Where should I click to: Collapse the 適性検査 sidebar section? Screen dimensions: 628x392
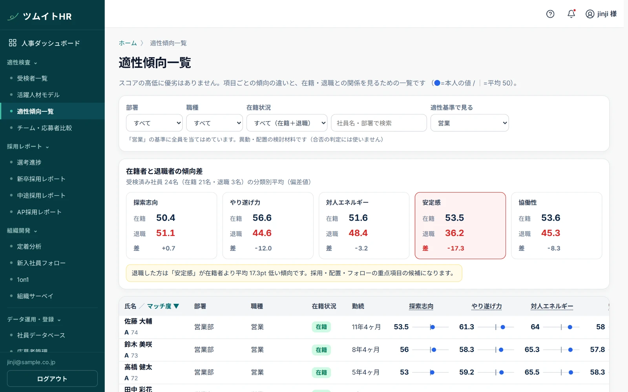(22, 63)
